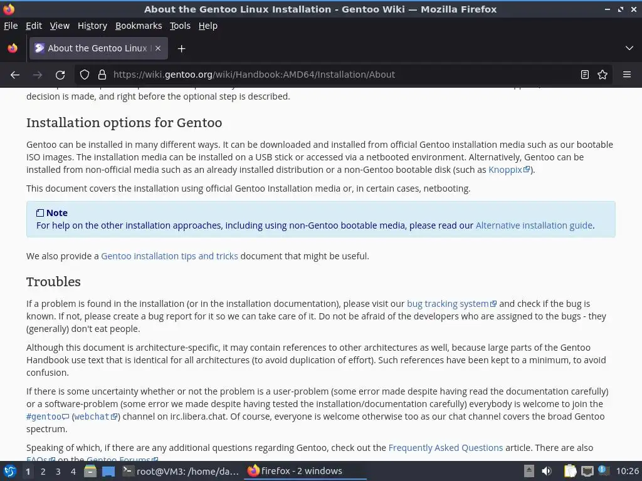Go back to the previous page
Image resolution: width=642 pixels, height=481 pixels.
click(x=15, y=75)
